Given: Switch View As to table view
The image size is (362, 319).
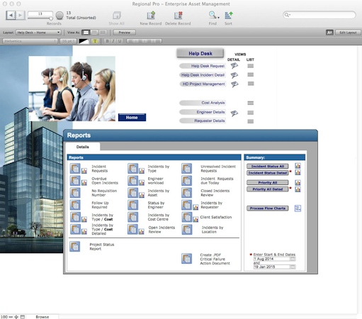Looking at the screenshot, I should (103, 33).
